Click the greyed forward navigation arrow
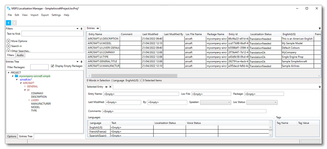The image size is (327, 149). coord(14,23)
